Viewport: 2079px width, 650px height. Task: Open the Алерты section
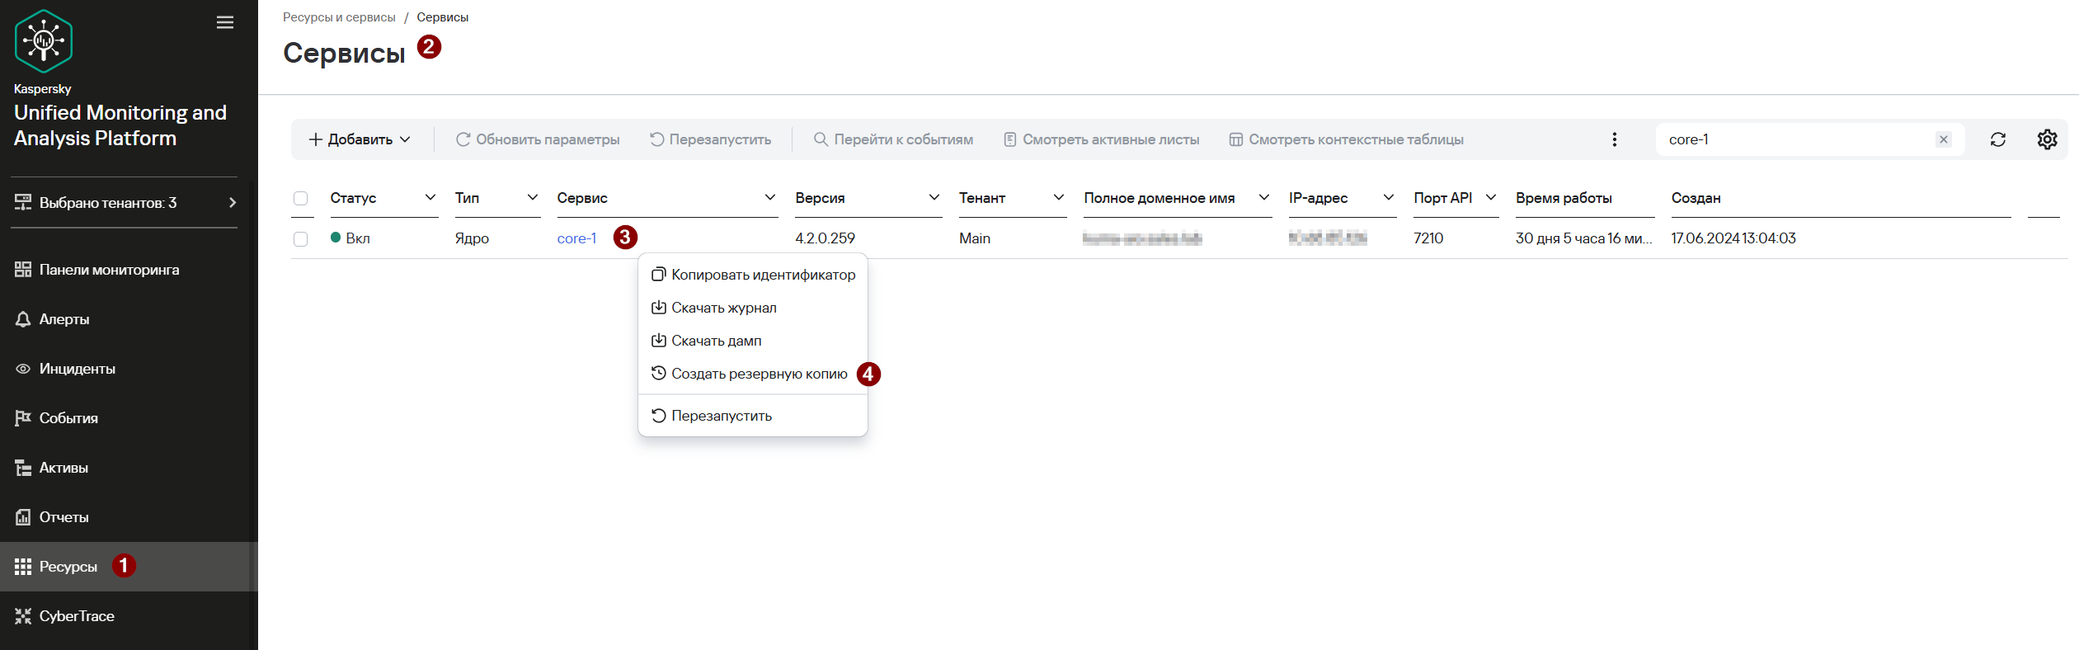[129, 319]
